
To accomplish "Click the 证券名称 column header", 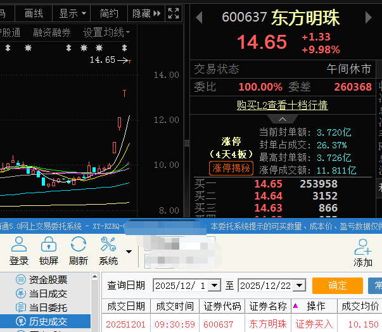I will click(x=268, y=306).
